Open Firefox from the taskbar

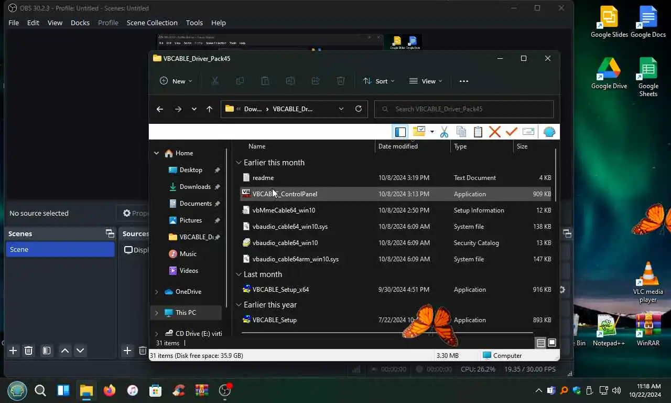tap(109, 390)
